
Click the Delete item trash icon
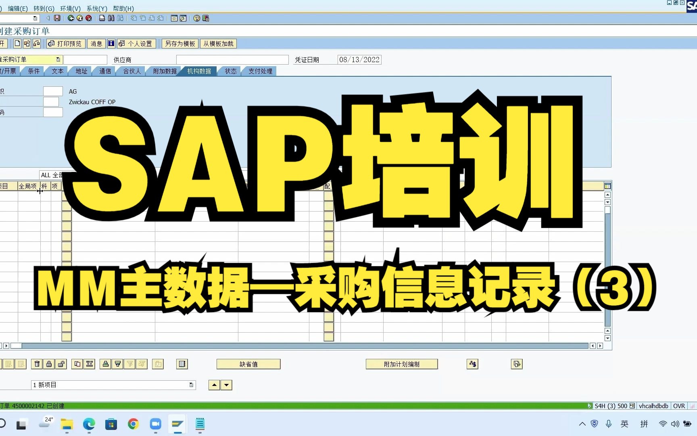tap(37, 364)
